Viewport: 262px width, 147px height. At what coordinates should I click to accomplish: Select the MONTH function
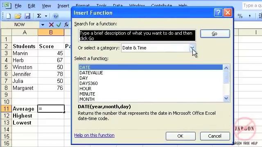click(x=151, y=99)
